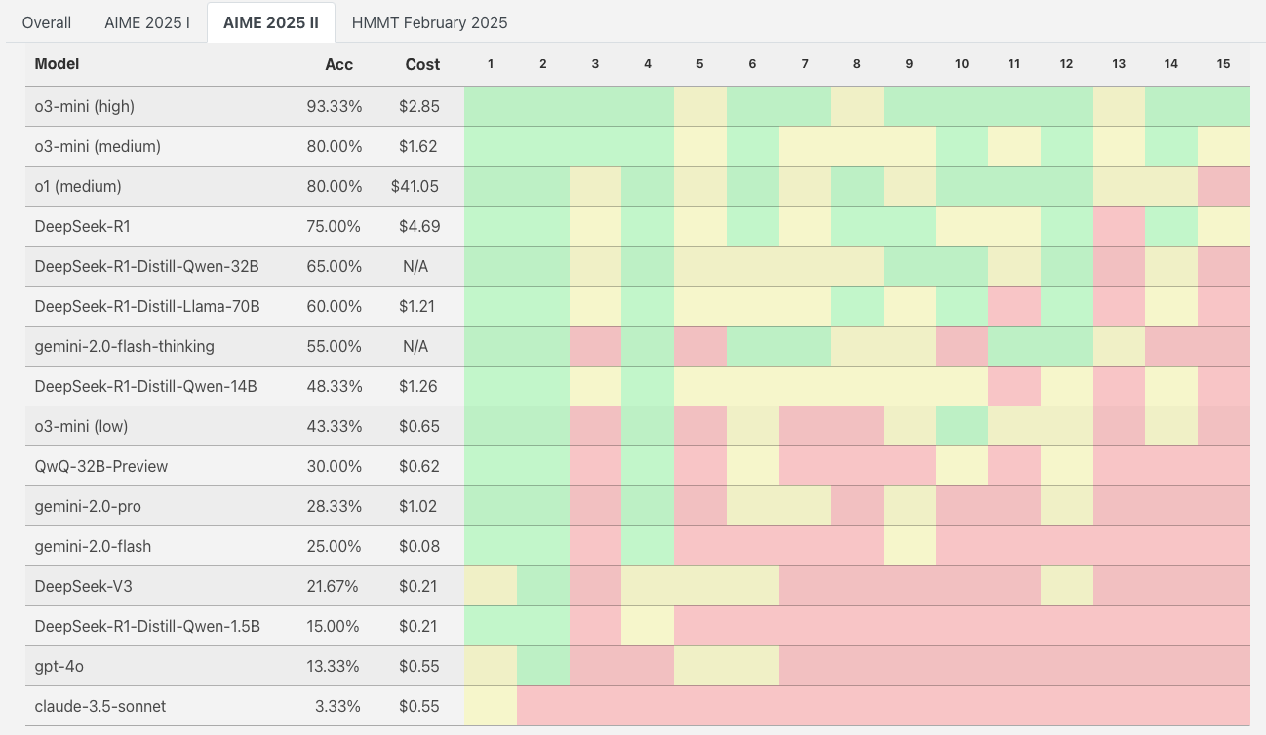Click the problem 1 column header
The height and width of the screenshot is (735, 1266).
click(491, 64)
